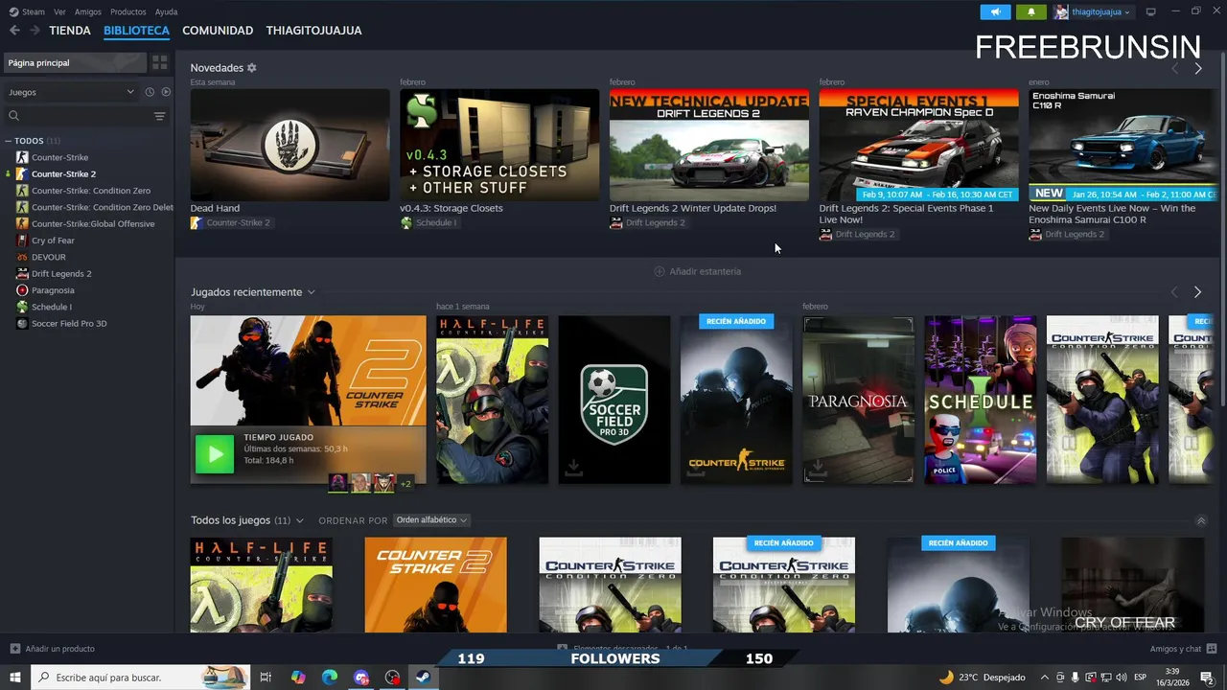Go to the TIENDA tab
This screenshot has height=690, width=1227.
coord(70,31)
